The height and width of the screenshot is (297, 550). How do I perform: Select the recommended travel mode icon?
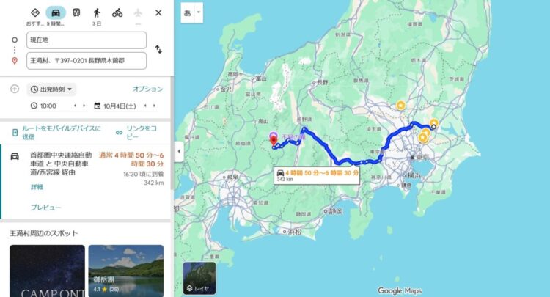[35, 13]
